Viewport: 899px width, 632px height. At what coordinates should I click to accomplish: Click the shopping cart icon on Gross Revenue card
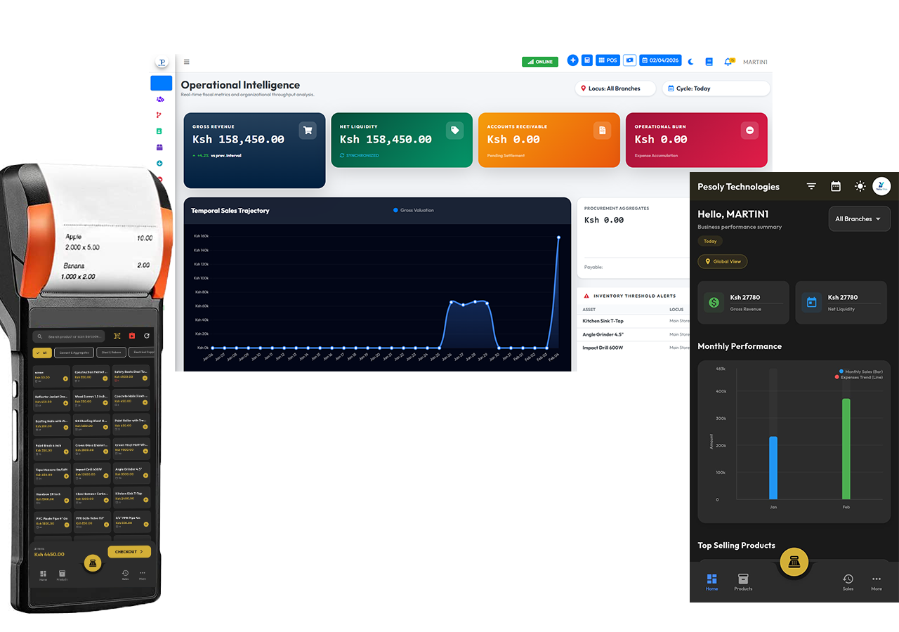click(x=308, y=130)
